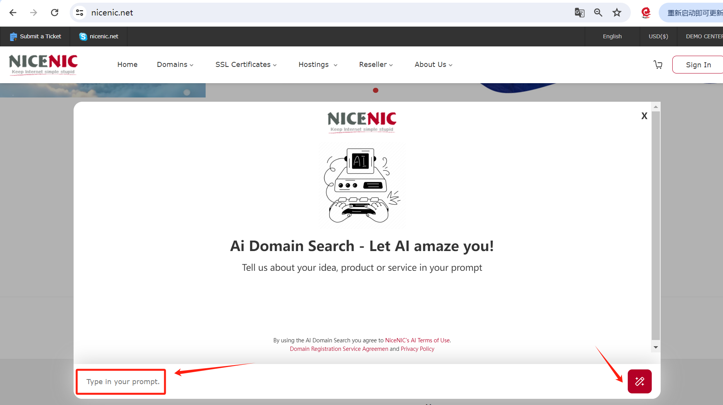Click the NiceNIC logo in header
This screenshot has height=405, width=723.
pyautogui.click(x=43, y=64)
